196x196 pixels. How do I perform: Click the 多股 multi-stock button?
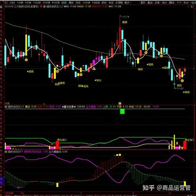click(x=157, y=3)
